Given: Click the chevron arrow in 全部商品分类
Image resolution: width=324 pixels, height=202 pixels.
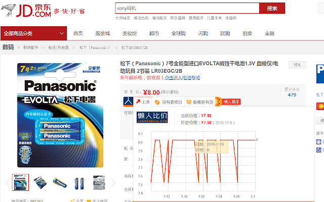Looking at the screenshot, I should pos(62,33).
